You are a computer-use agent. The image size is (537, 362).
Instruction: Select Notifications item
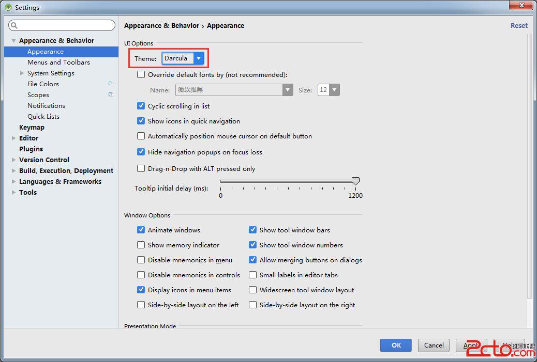(x=46, y=106)
